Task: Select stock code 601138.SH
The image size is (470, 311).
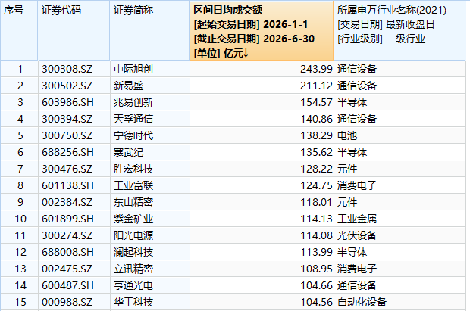Action: (x=67, y=185)
